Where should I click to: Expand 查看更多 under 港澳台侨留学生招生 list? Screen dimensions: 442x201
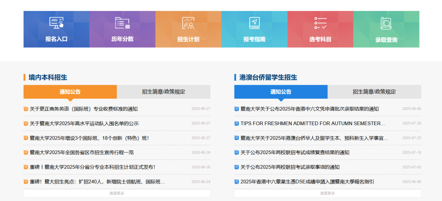click(x=327, y=193)
